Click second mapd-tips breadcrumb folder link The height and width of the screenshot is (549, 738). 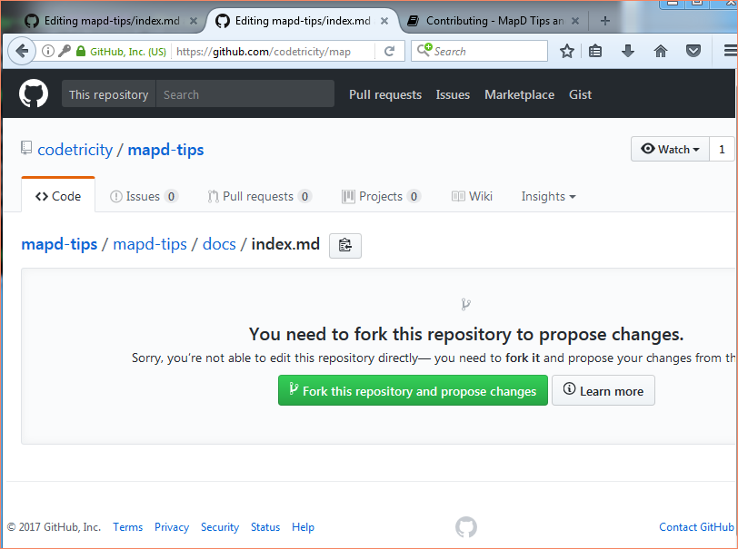(150, 244)
